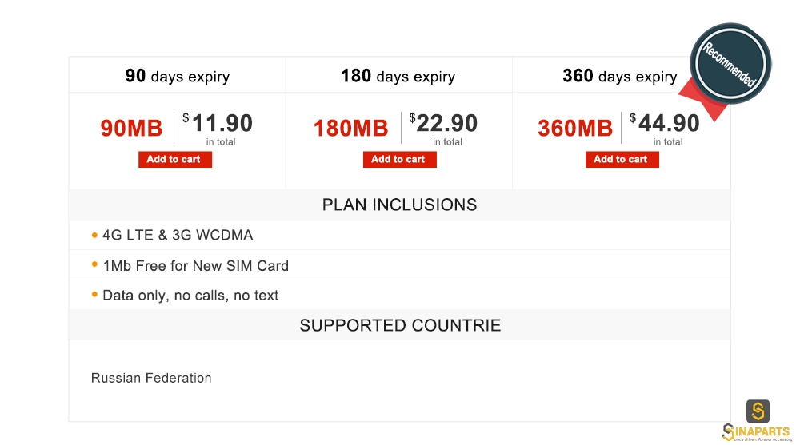Click the $11.90 price
This screenshot has width=800, height=445.
(x=218, y=123)
